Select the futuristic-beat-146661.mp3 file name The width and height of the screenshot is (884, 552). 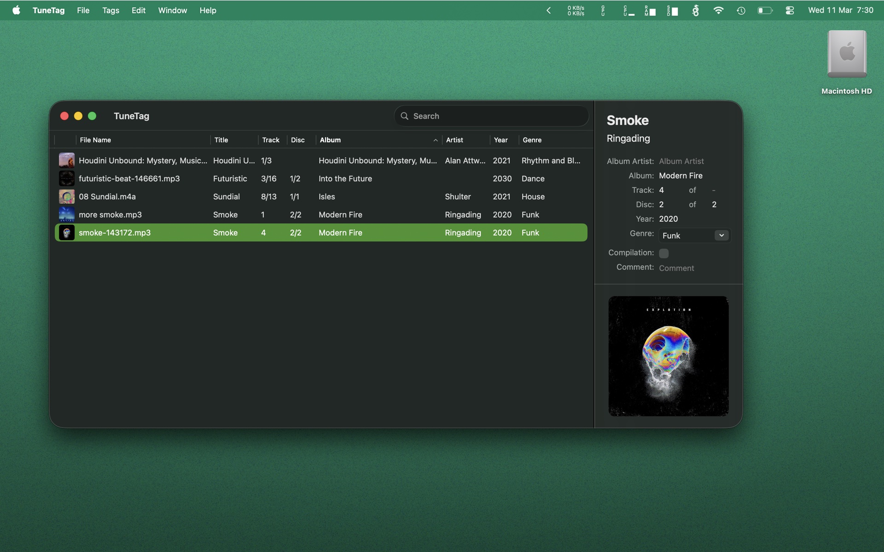(129, 178)
